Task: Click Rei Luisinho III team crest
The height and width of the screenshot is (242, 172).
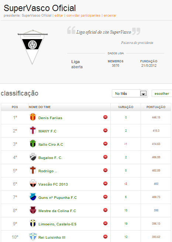Action: (x=33, y=237)
